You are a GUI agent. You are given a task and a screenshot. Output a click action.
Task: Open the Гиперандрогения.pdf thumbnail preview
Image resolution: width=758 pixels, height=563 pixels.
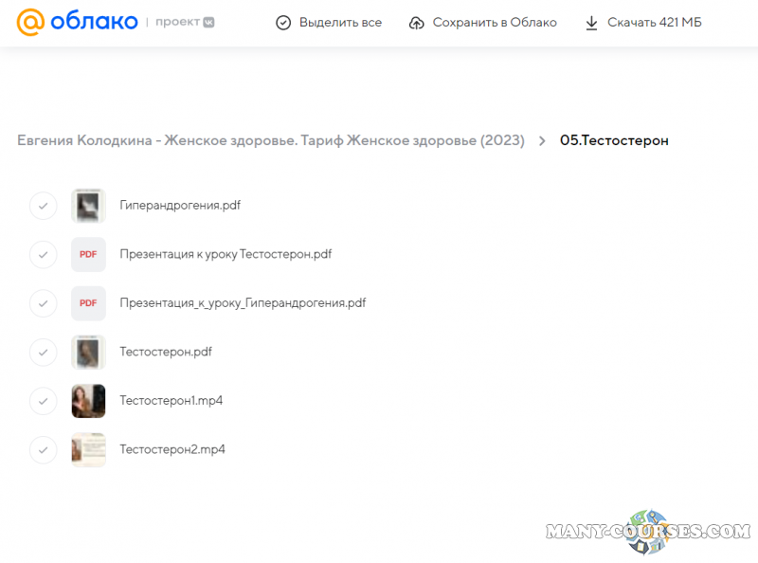point(88,206)
